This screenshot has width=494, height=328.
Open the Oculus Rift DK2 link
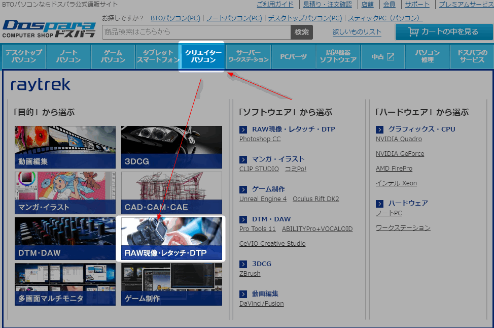pos(315,199)
